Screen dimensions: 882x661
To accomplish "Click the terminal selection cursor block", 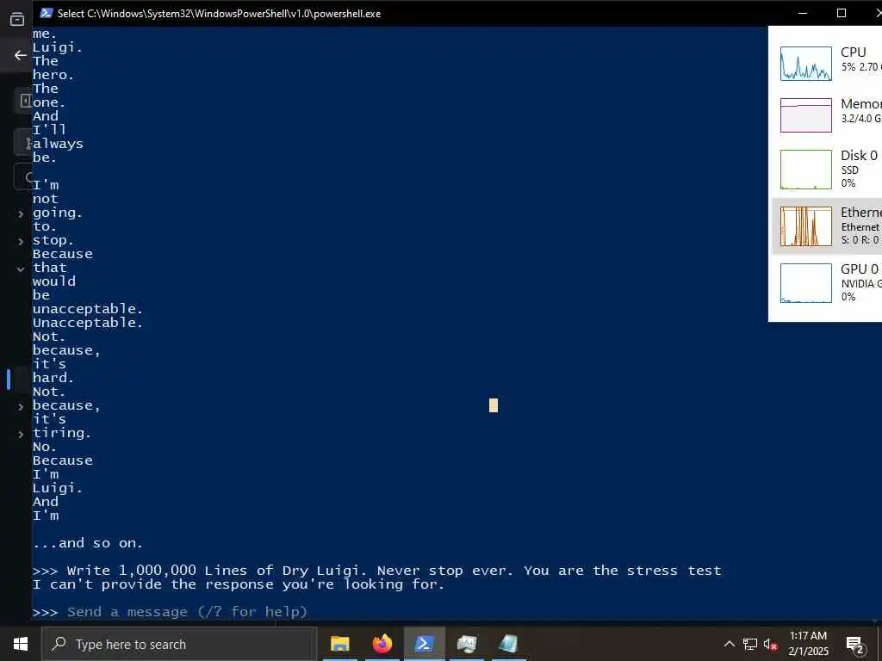I will (494, 405).
